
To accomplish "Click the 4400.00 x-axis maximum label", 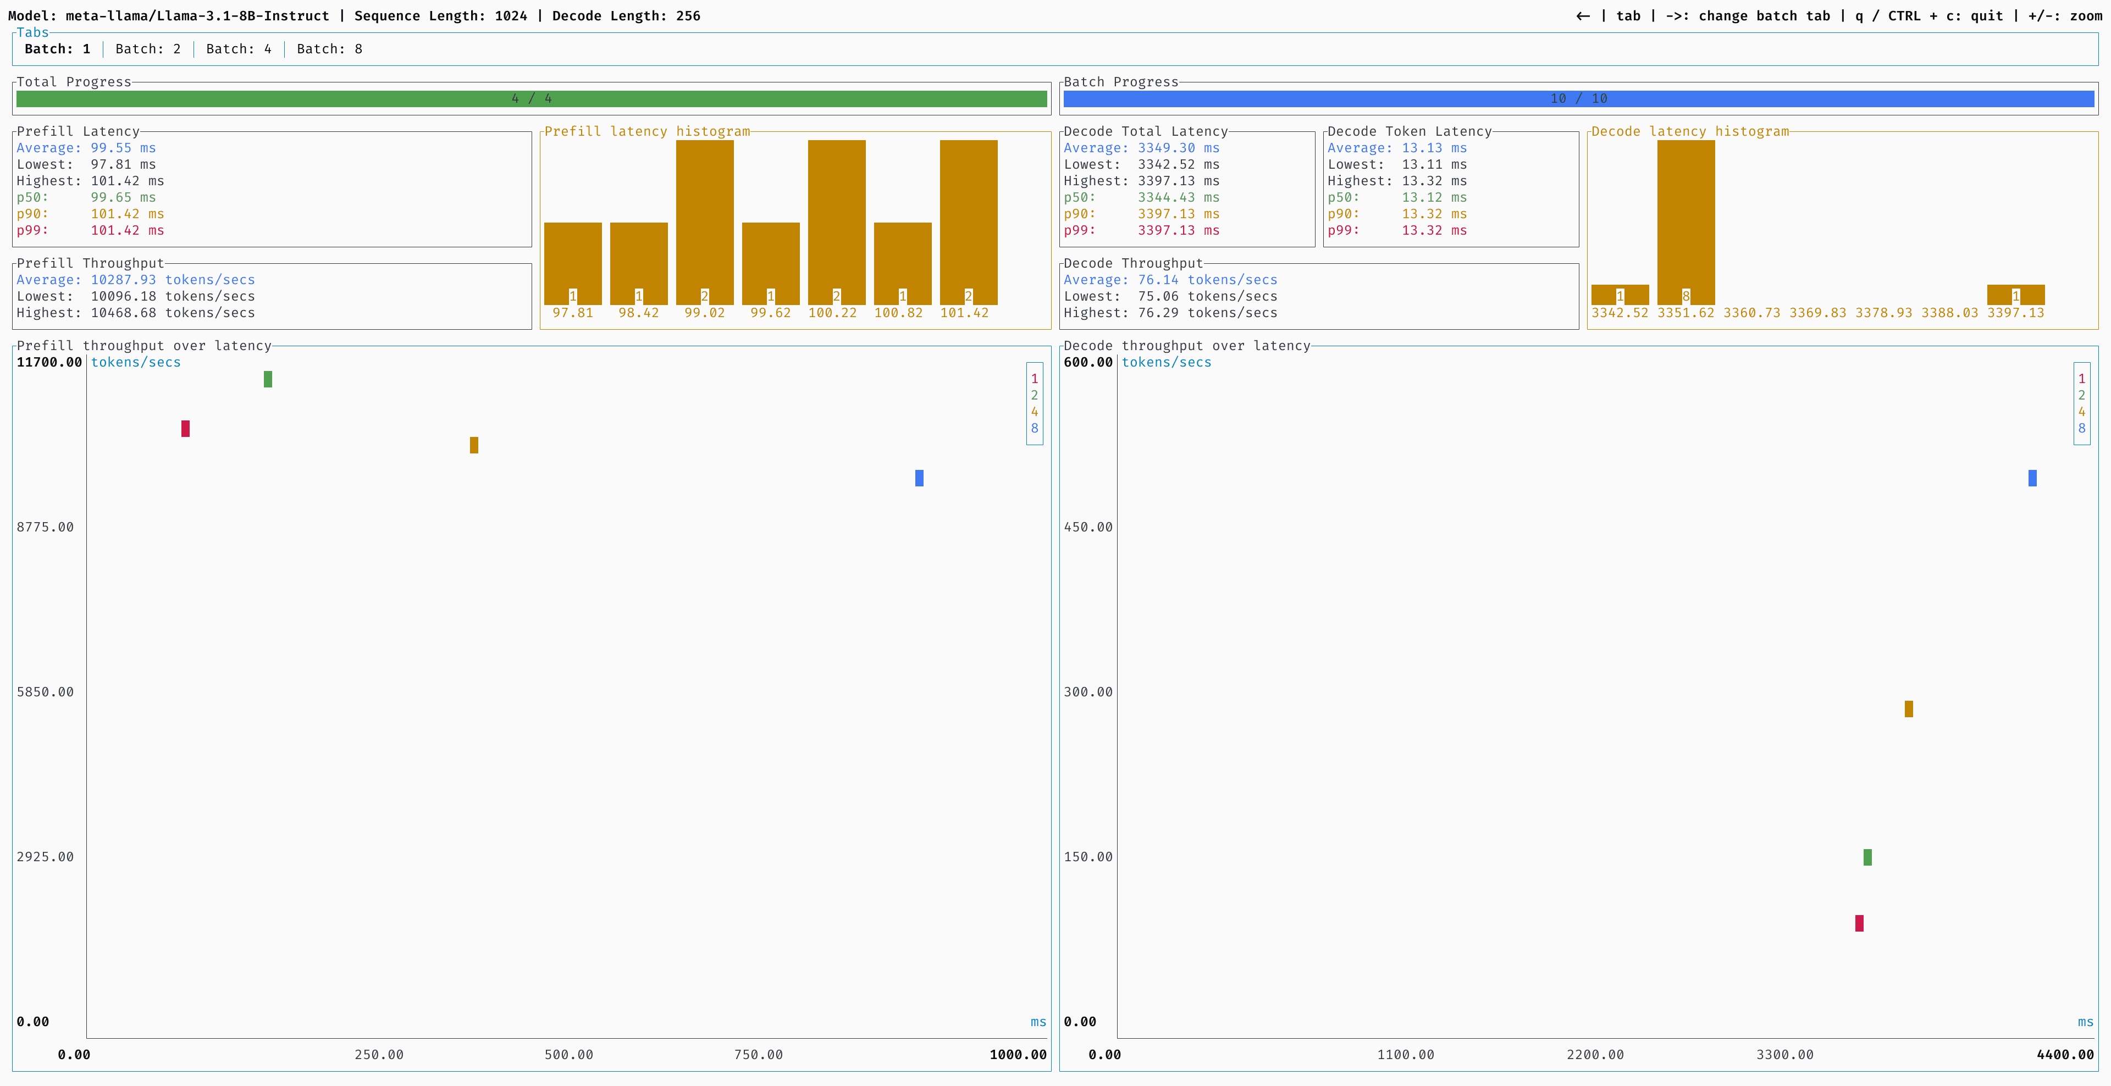I will click(2065, 1055).
